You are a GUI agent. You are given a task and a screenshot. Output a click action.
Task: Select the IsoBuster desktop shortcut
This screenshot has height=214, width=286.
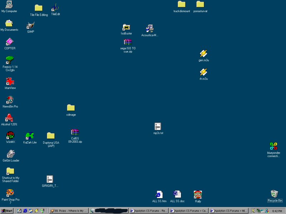(x=126, y=27)
